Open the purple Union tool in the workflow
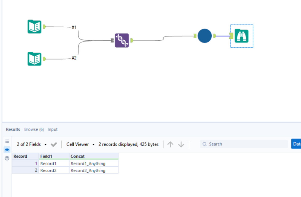Viewport: 301px width, 197px height. [122, 40]
